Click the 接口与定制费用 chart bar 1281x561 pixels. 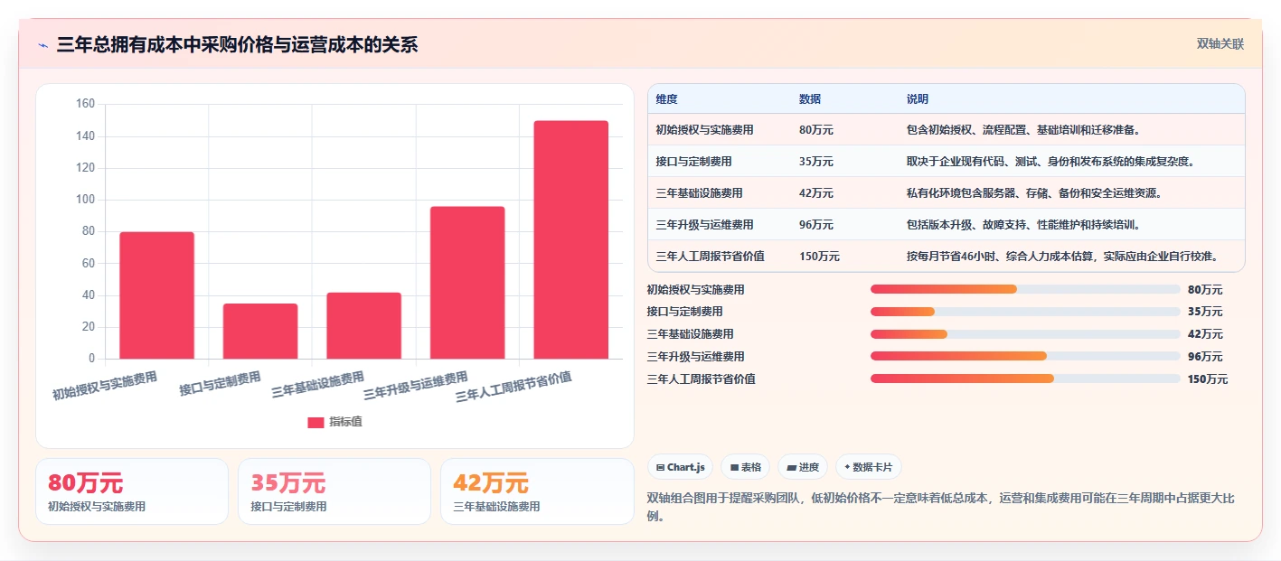pos(260,332)
